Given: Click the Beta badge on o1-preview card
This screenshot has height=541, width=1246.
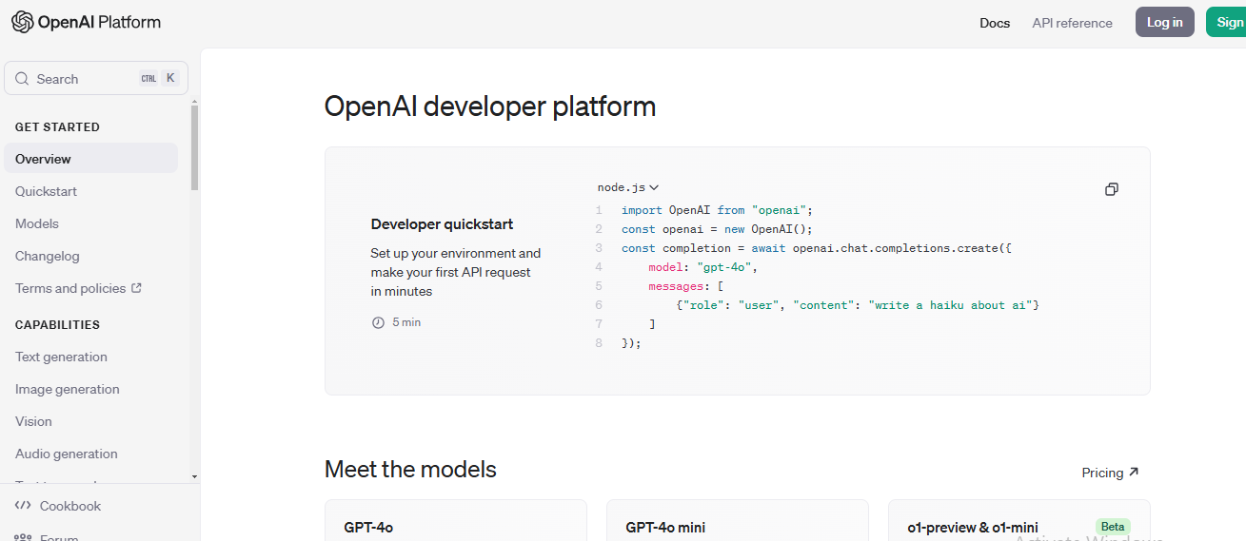Looking at the screenshot, I should 1113,527.
